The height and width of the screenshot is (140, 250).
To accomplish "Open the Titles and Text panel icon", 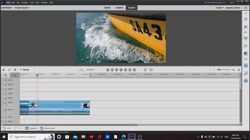I will pos(246,65).
